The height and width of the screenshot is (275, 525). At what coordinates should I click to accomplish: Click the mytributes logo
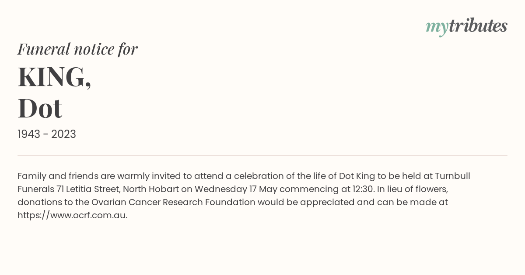(466, 27)
